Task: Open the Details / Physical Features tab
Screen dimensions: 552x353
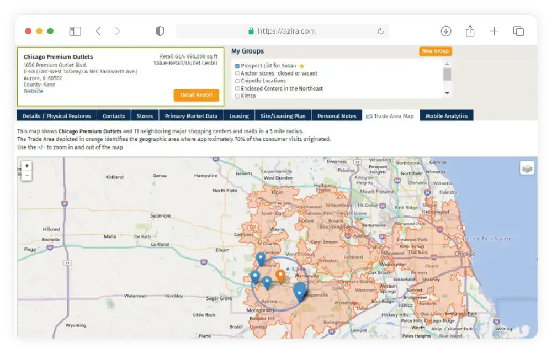Action: pyautogui.click(x=57, y=116)
